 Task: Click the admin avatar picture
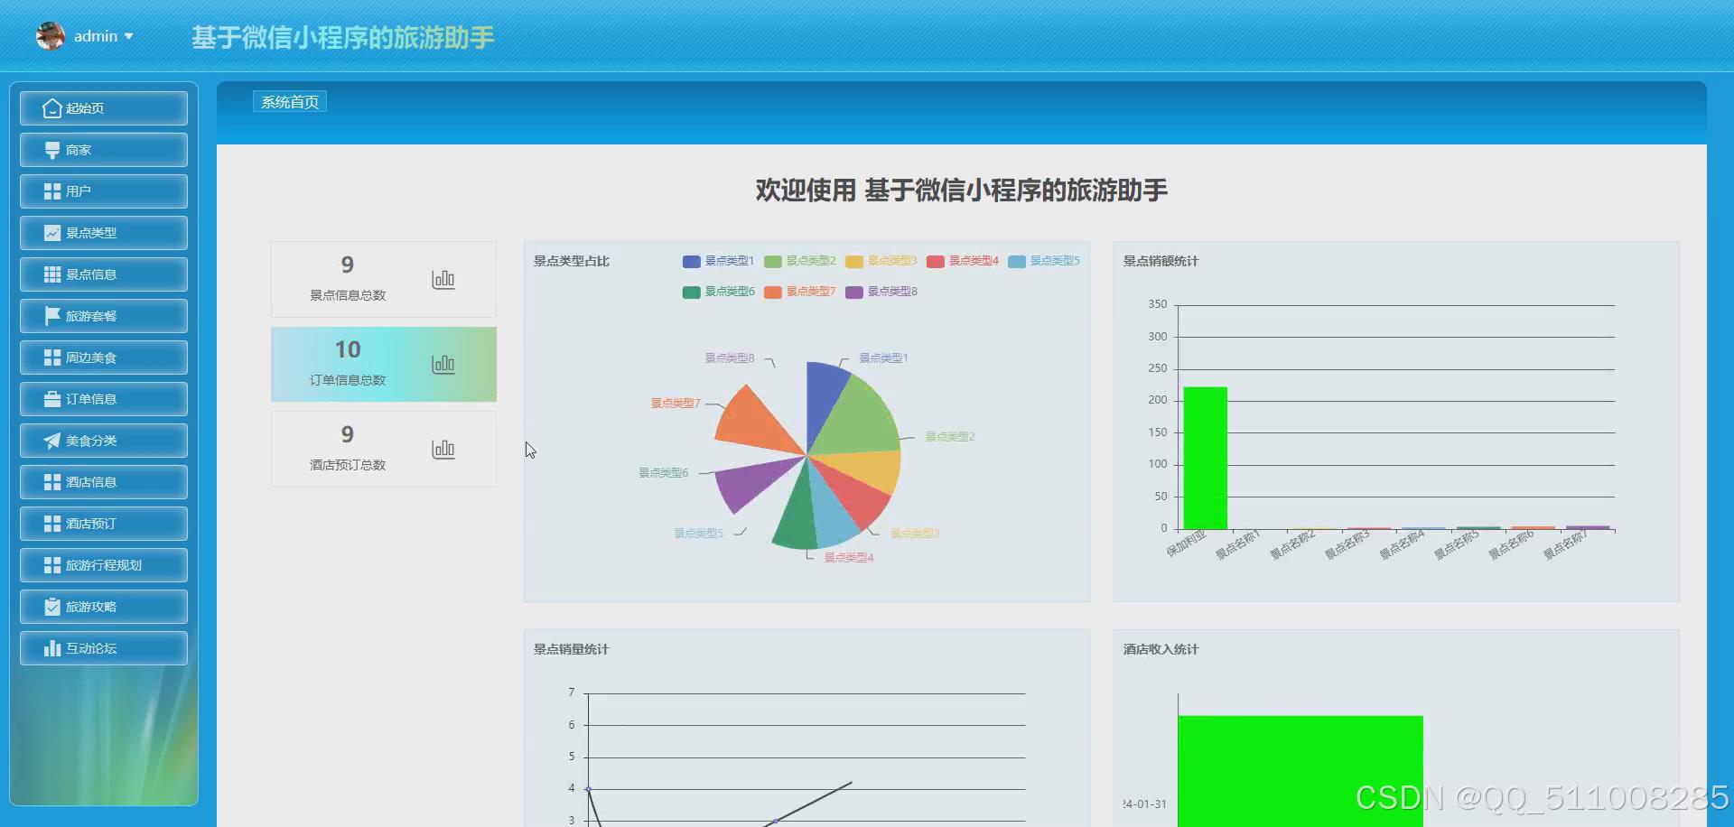[x=51, y=36]
